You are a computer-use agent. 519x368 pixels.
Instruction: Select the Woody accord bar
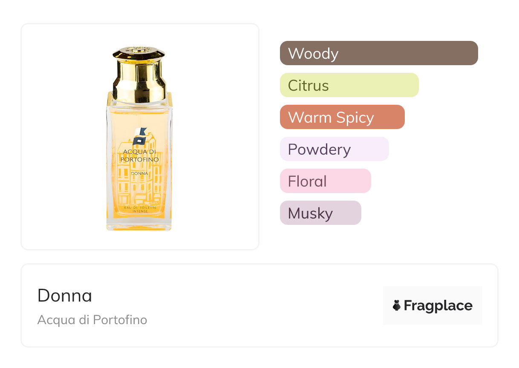[x=379, y=53]
